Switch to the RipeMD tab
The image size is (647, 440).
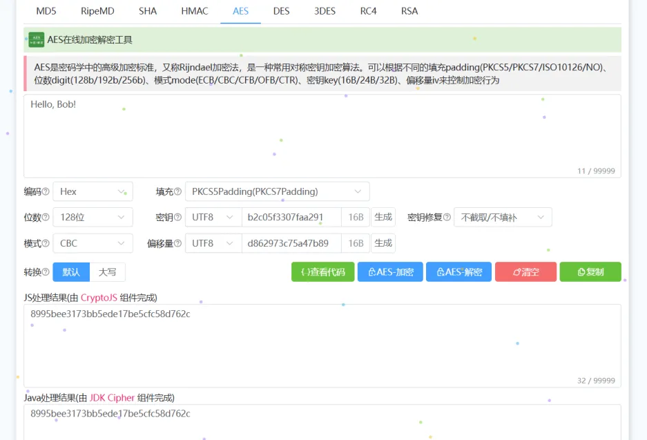pos(97,11)
